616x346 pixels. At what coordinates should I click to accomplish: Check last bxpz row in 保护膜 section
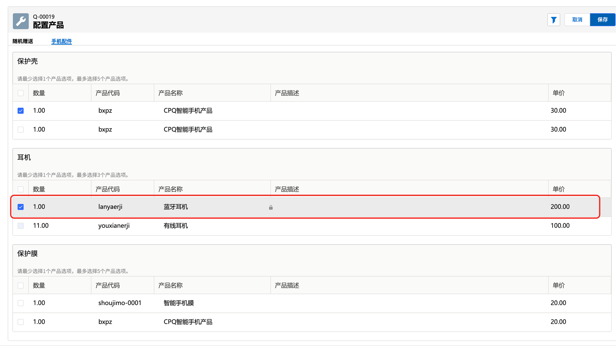(x=21, y=322)
